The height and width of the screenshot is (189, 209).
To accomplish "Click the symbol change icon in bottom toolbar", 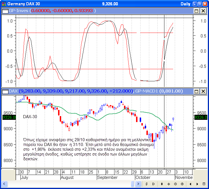I will (x=146, y=184).
